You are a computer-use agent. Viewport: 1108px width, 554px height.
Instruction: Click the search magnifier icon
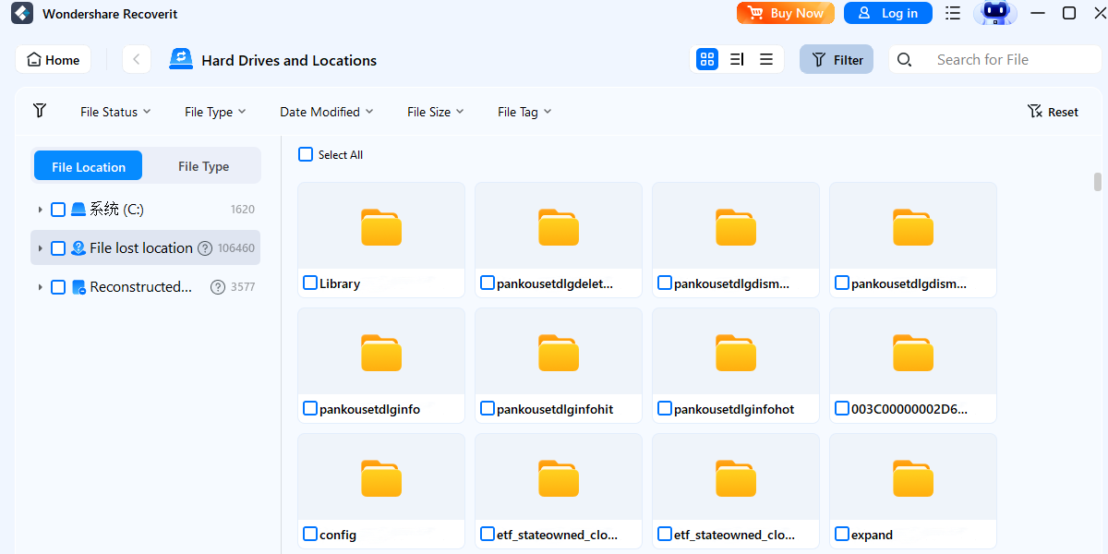point(904,59)
